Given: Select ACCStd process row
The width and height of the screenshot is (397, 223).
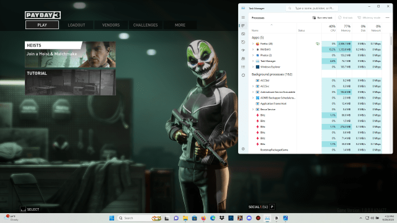Looking at the screenshot, I should pos(315,81).
